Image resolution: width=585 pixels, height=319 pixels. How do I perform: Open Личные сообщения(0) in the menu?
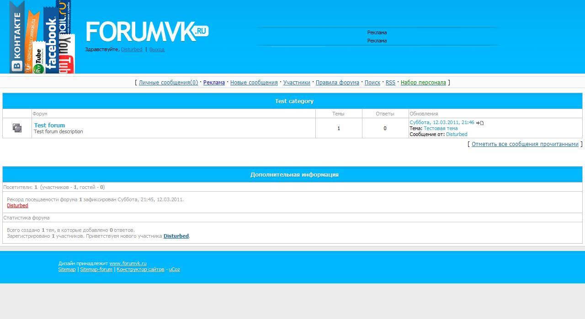(x=168, y=83)
